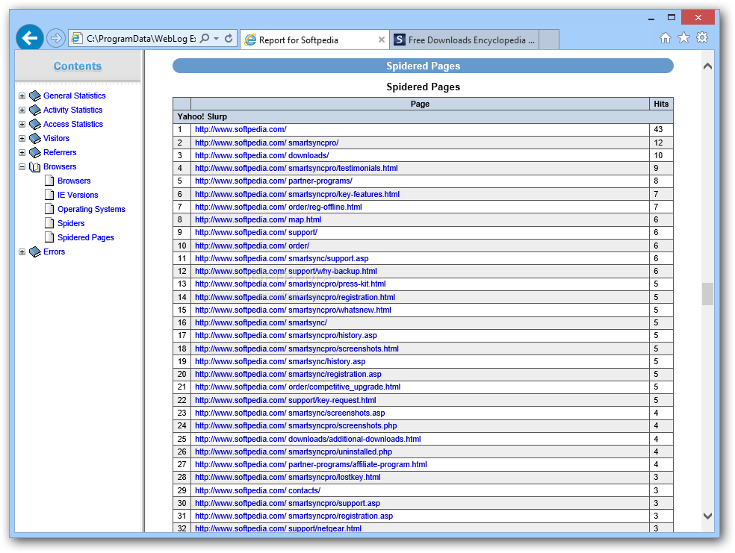
Task: Click the scrollbar down arrow
Action: tap(707, 516)
